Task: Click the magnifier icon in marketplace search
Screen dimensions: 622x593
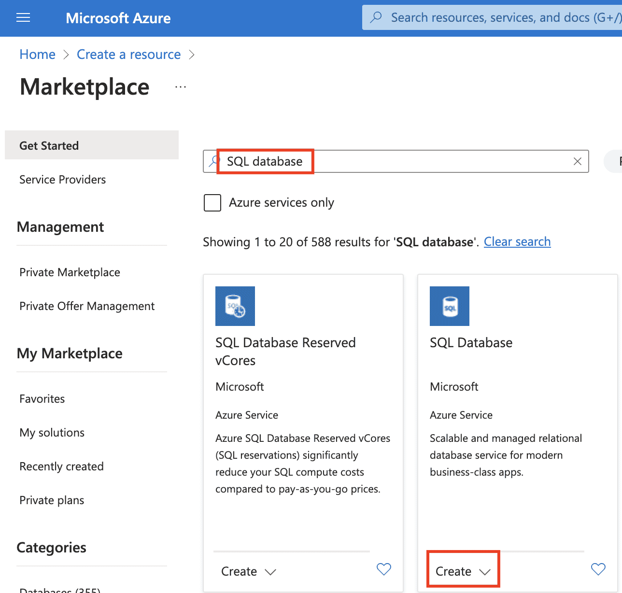Action: click(x=213, y=161)
